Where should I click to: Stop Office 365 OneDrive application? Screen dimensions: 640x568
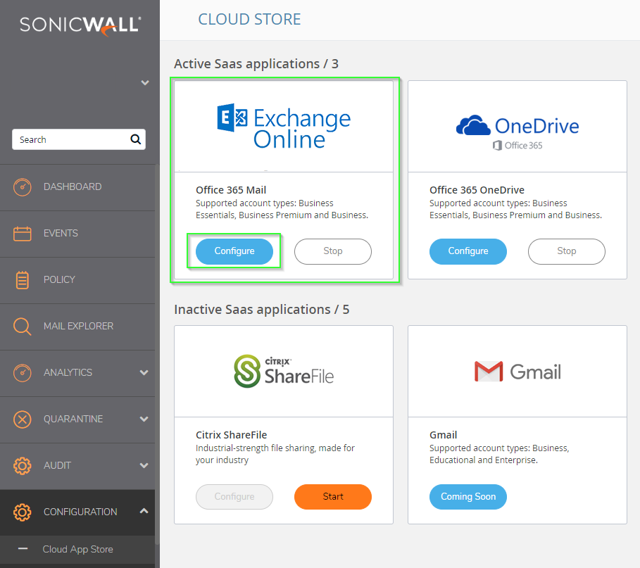pyautogui.click(x=567, y=251)
